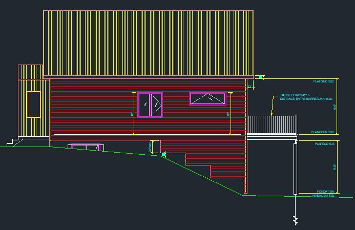
Task: Select the PLAFOND S-S level text
Action: pos(325,144)
